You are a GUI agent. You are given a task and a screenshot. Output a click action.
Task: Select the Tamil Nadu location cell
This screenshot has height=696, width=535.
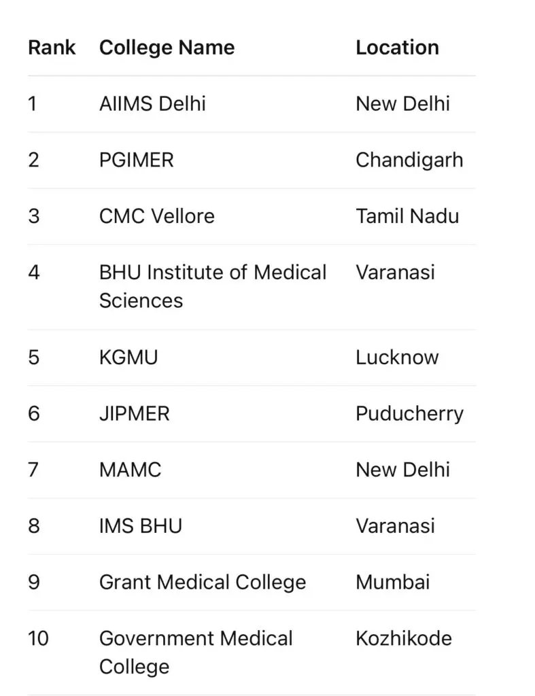pos(407,216)
